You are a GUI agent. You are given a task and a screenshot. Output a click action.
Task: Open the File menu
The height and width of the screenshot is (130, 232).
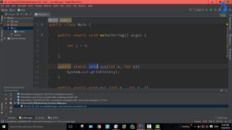pyautogui.click(x=3, y=6)
